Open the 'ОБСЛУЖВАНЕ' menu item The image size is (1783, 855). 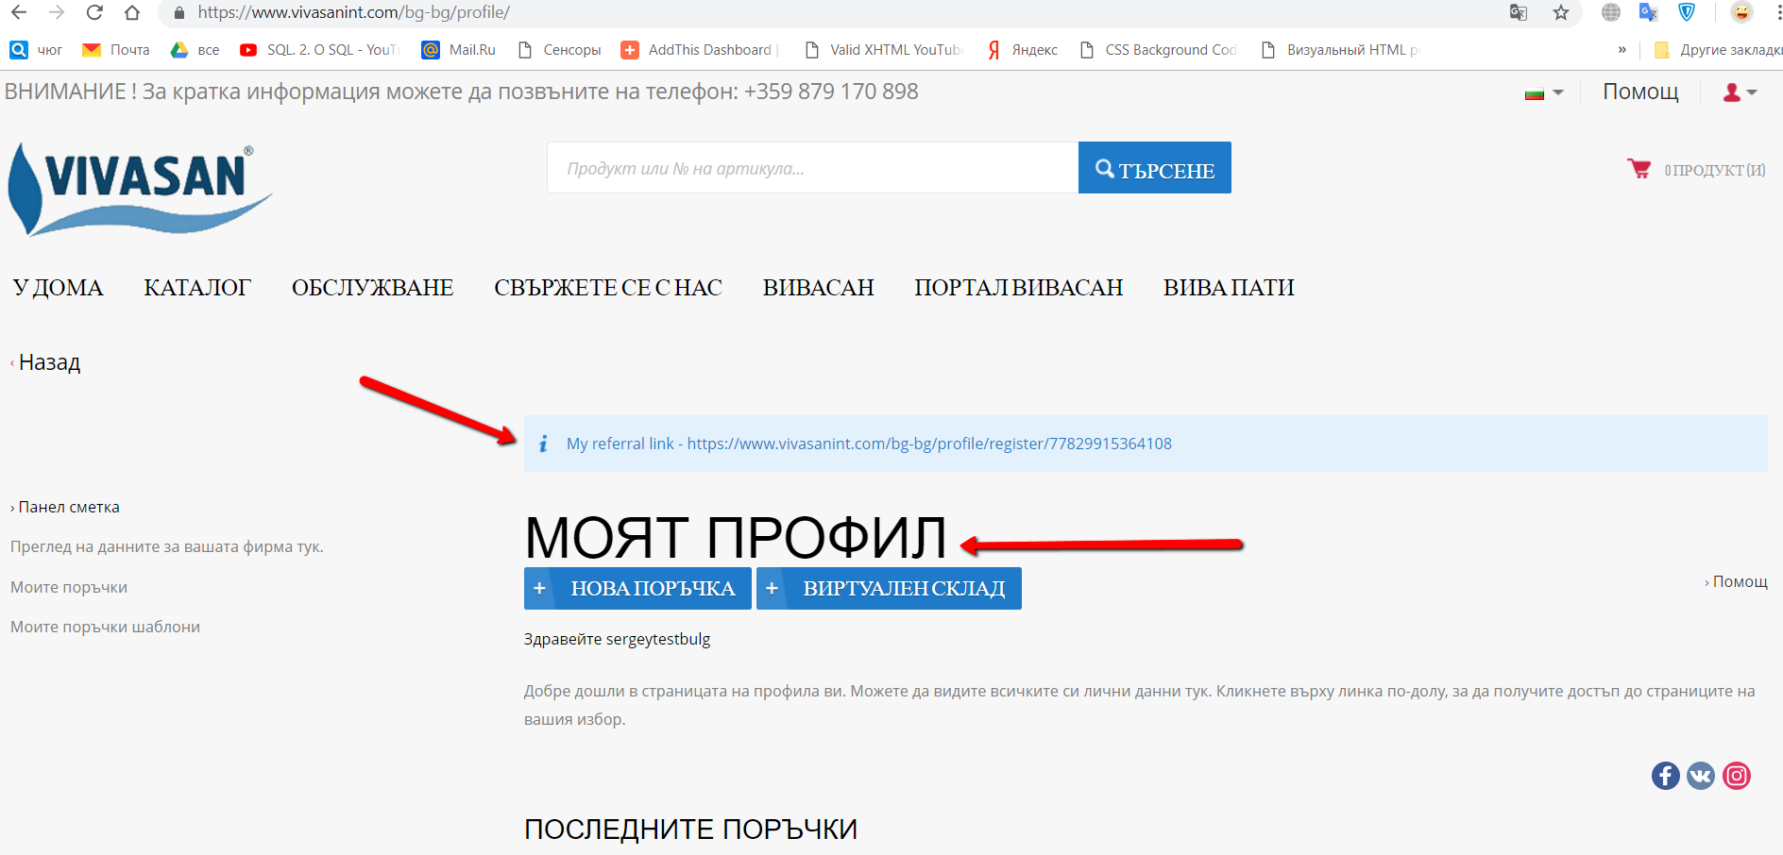point(372,288)
